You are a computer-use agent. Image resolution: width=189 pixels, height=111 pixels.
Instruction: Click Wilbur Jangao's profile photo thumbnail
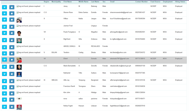pos(19,20)
